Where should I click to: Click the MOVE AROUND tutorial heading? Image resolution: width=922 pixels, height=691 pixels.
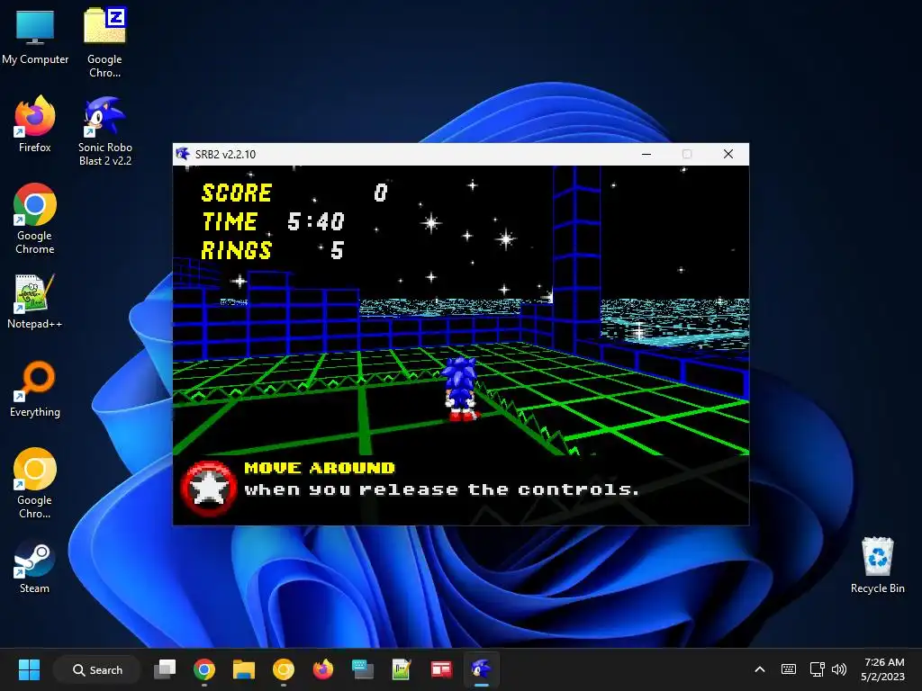[x=320, y=468]
